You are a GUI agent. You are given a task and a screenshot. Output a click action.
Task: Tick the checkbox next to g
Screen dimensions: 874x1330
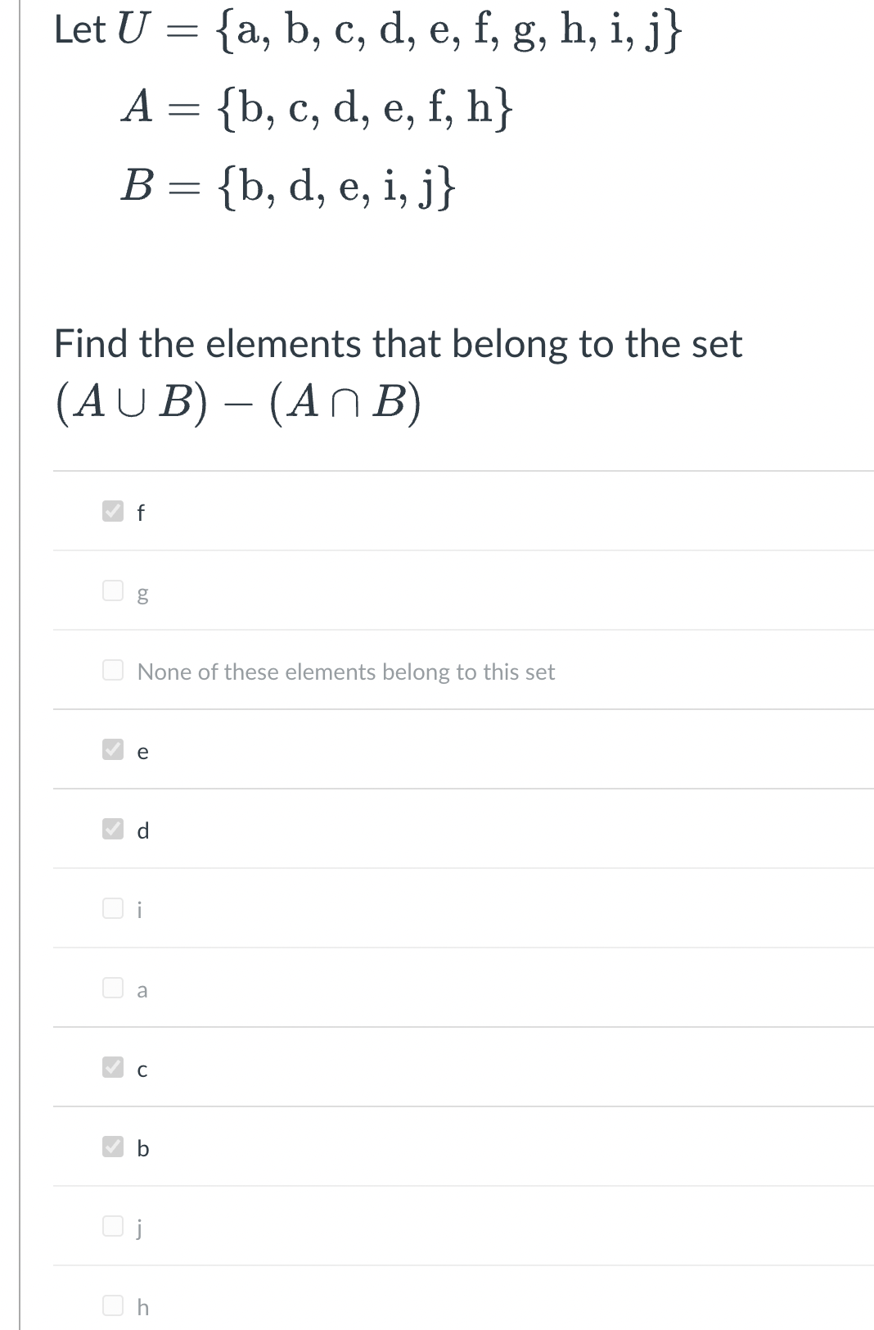[113, 590]
